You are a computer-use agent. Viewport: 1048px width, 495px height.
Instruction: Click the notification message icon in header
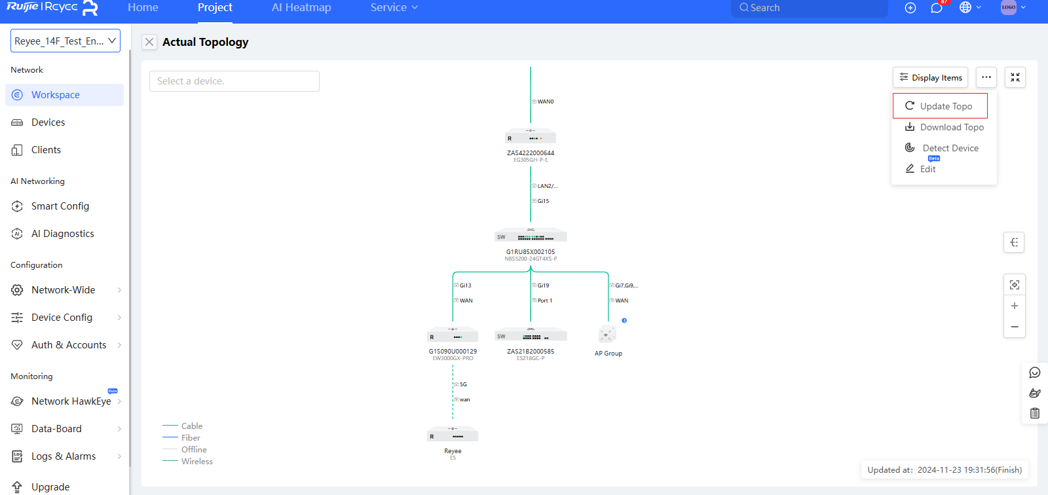pyautogui.click(x=936, y=8)
